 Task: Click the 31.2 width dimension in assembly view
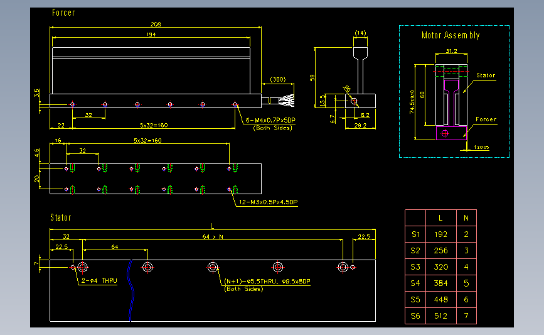(x=451, y=51)
